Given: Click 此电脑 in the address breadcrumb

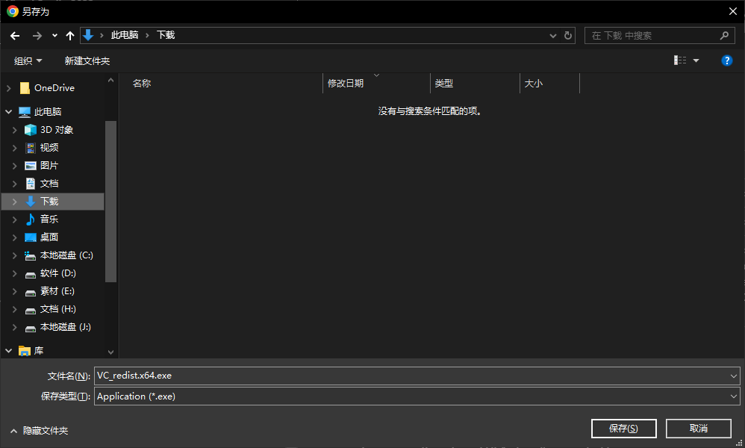Looking at the screenshot, I should coord(125,35).
